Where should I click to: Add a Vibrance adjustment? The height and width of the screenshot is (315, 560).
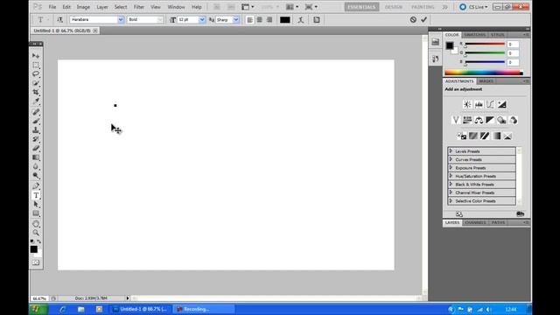coord(456,120)
